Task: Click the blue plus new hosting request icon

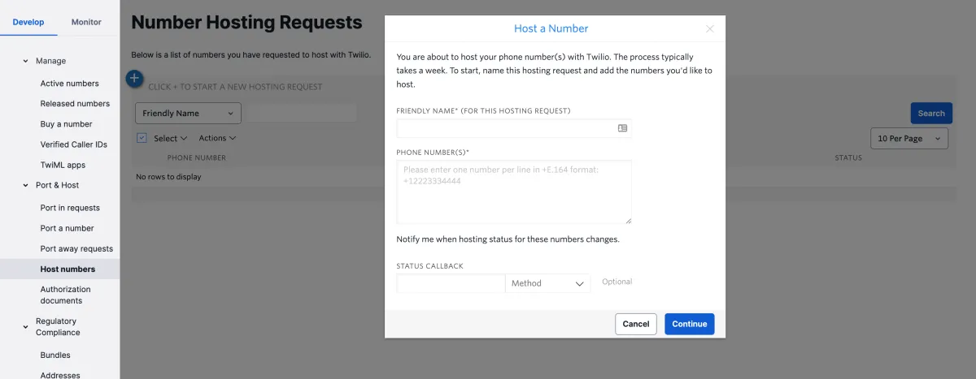Action: (x=135, y=79)
